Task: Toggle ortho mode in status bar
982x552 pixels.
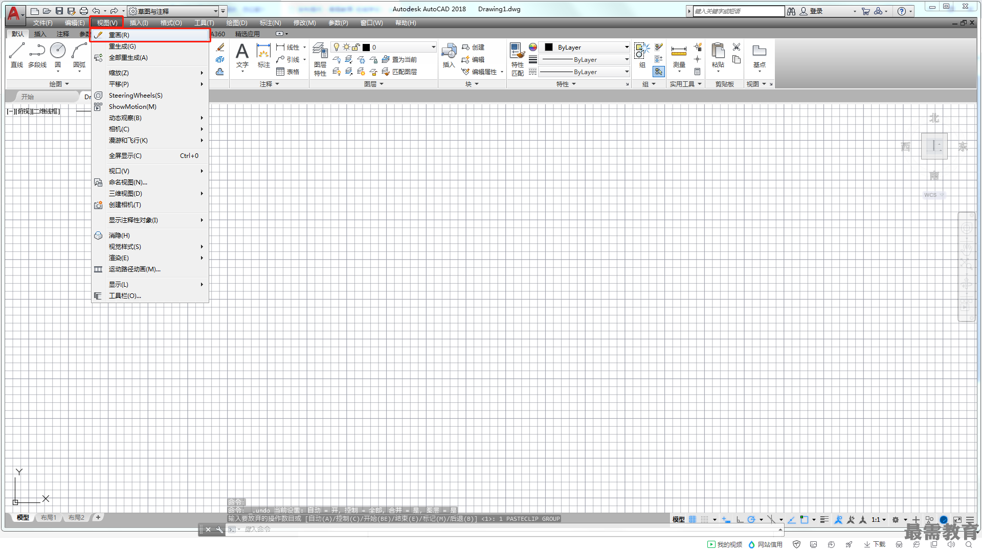Action: (x=740, y=519)
